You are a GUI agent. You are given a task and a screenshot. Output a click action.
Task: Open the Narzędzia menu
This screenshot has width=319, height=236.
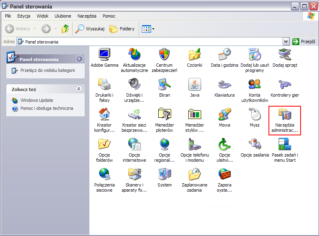pos(87,16)
